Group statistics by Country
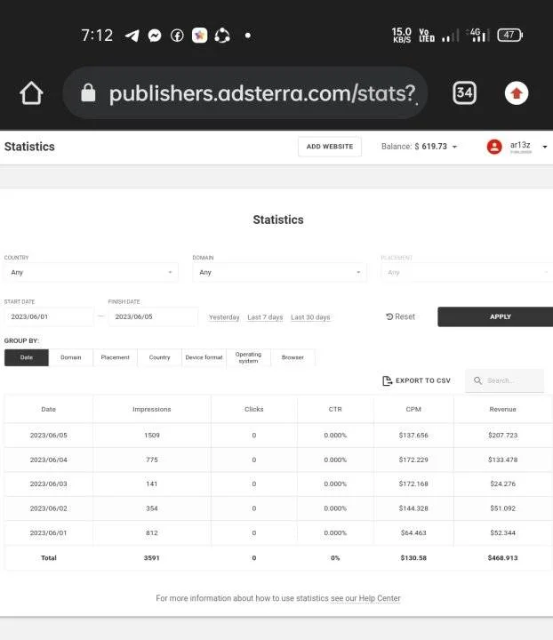The width and height of the screenshot is (553, 640). 159,357
